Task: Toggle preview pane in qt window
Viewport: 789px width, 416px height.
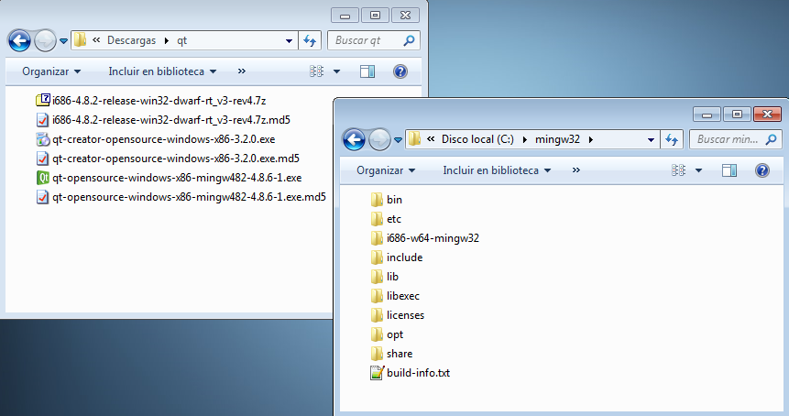Action: coord(367,71)
